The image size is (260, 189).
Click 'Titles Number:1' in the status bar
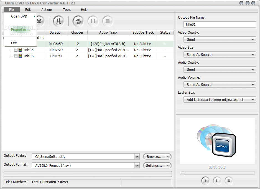click(16, 182)
